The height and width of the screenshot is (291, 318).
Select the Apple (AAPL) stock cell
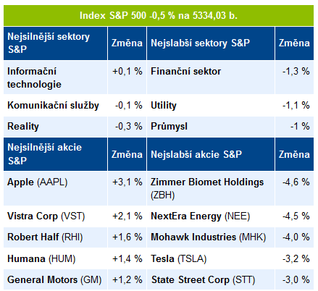(55, 188)
